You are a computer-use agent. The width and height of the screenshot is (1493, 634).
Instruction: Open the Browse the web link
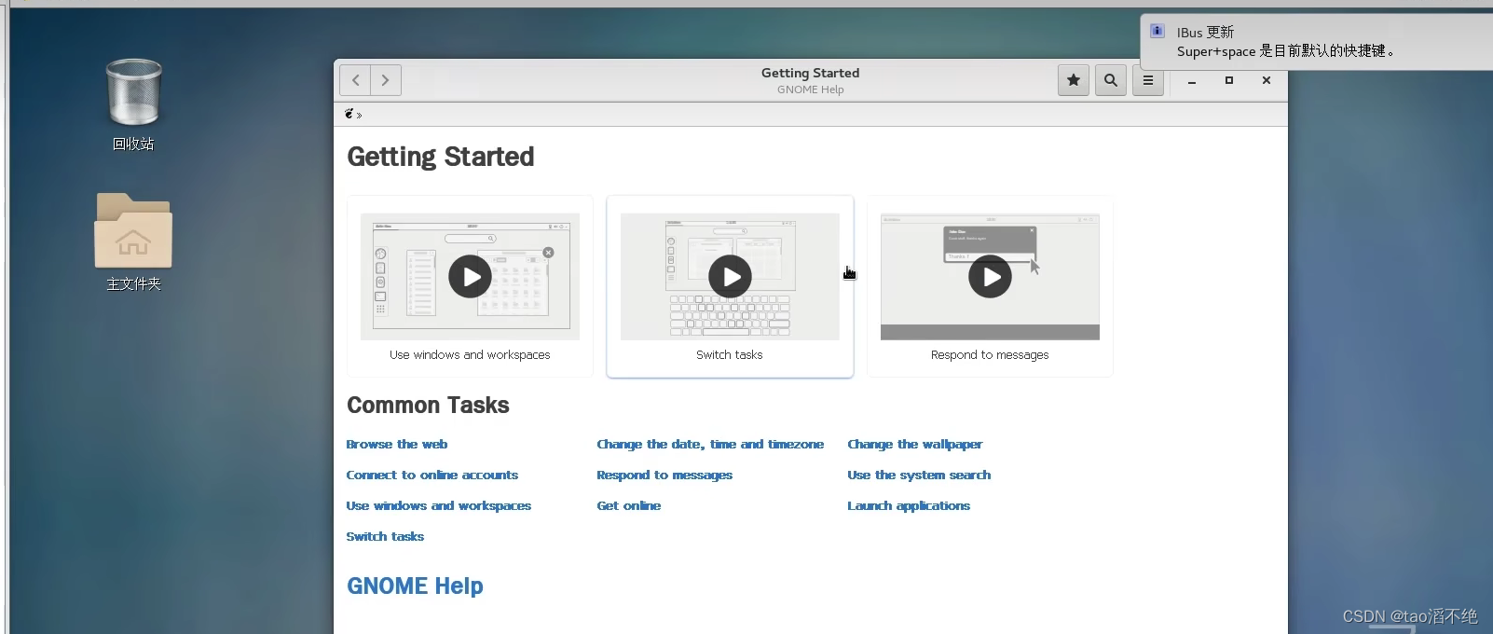(x=397, y=445)
